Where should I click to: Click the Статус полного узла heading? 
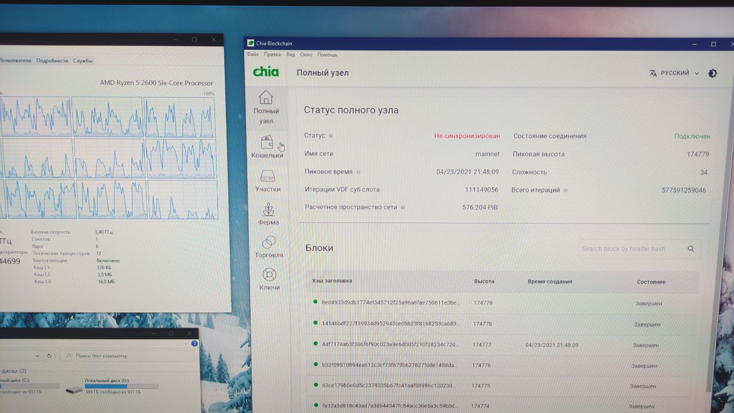(351, 110)
